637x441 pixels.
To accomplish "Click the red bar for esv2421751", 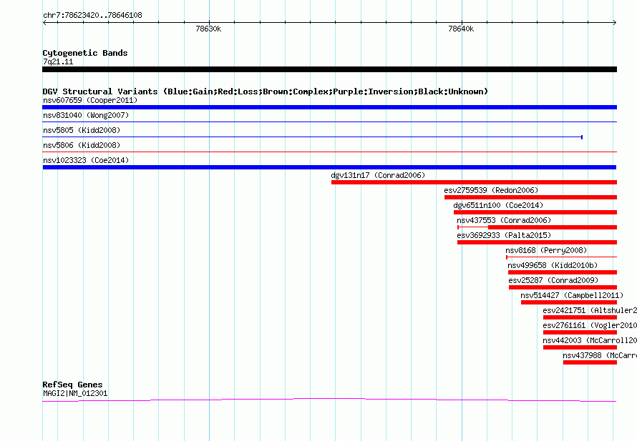I will tap(580, 317).
